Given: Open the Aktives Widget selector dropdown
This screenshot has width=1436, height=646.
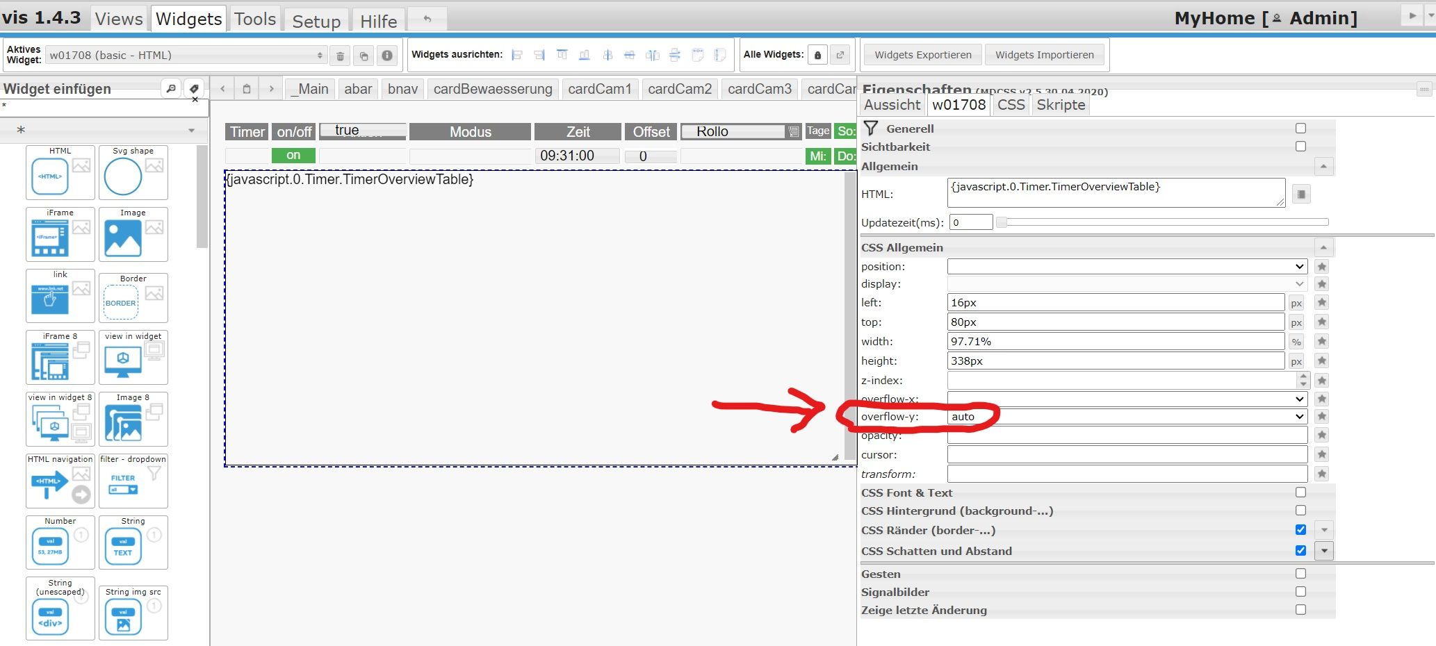Looking at the screenshot, I should point(186,56).
